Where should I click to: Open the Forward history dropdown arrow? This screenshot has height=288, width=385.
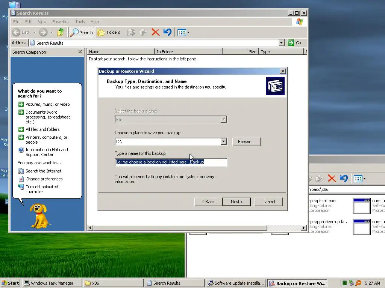[52, 32]
